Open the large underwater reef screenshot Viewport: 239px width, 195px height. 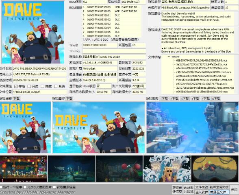coord(192,127)
